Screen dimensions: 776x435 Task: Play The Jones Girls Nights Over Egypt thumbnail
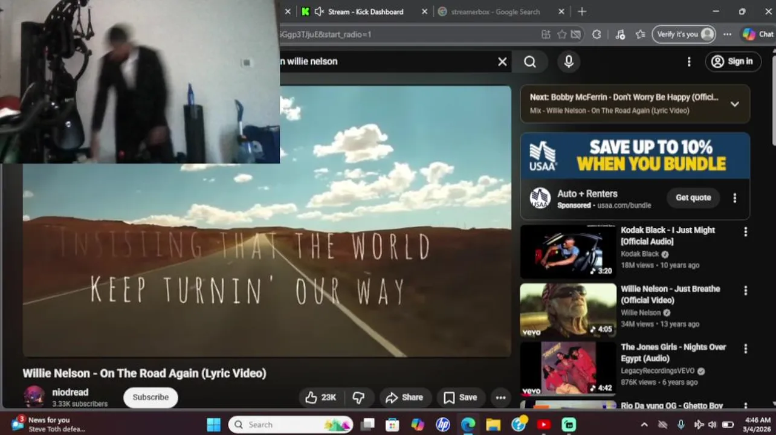568,369
